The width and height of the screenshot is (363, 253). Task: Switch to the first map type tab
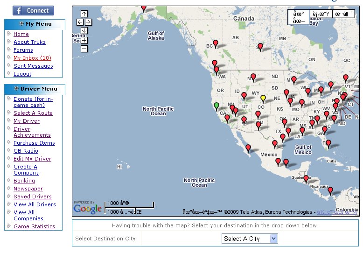tap(299, 17)
